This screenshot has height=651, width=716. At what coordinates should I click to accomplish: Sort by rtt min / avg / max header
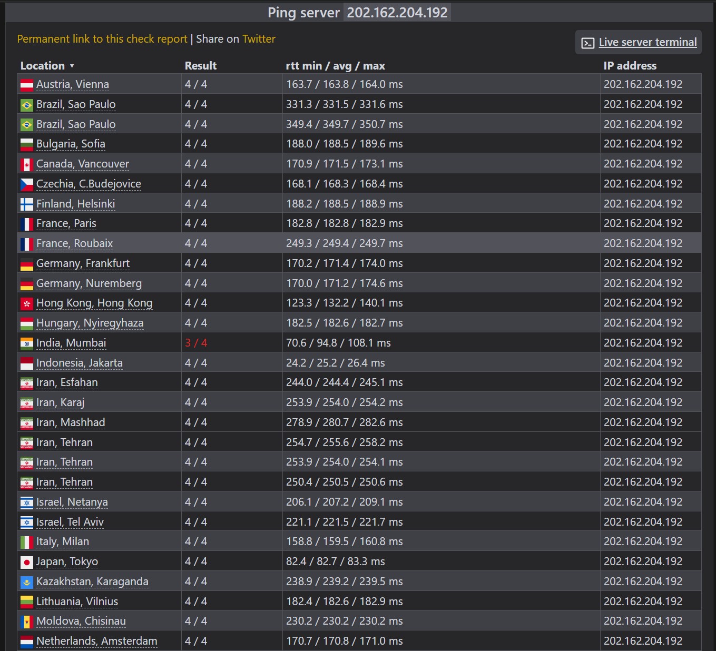click(335, 66)
